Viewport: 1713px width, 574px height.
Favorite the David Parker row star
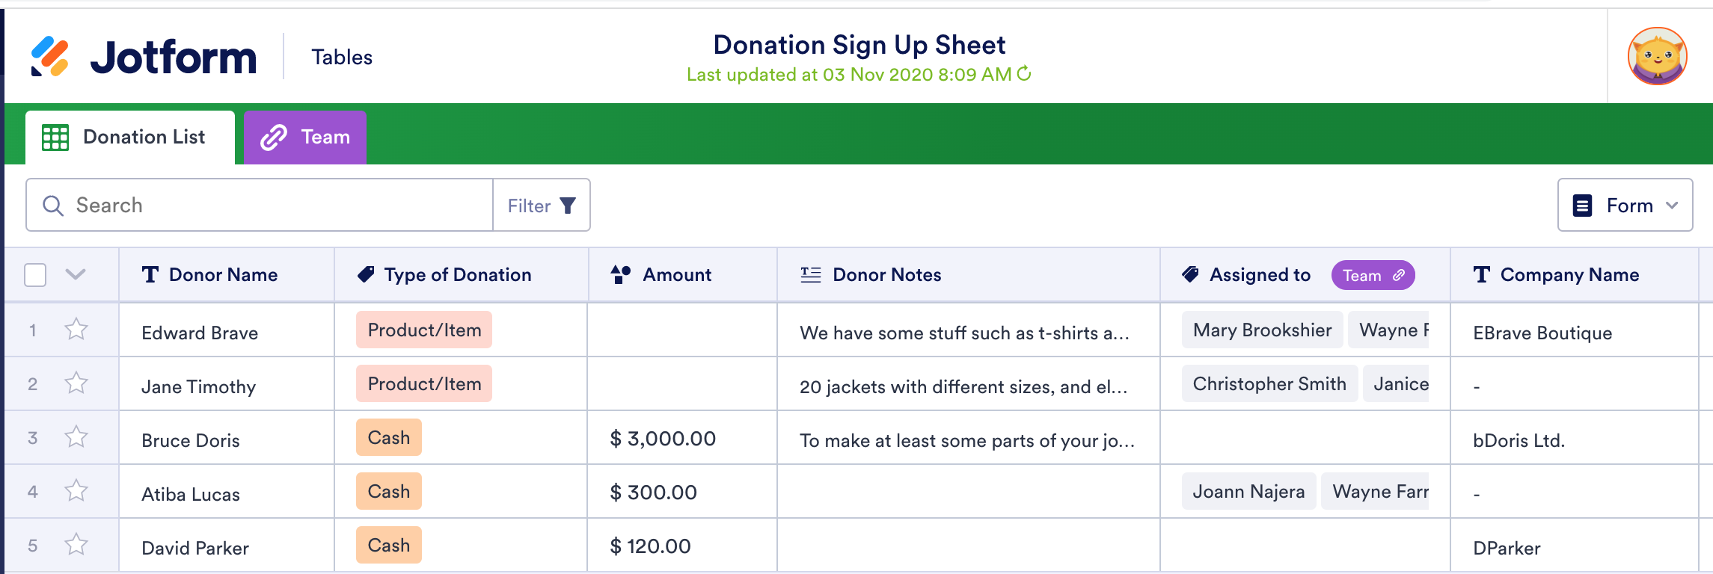(76, 545)
